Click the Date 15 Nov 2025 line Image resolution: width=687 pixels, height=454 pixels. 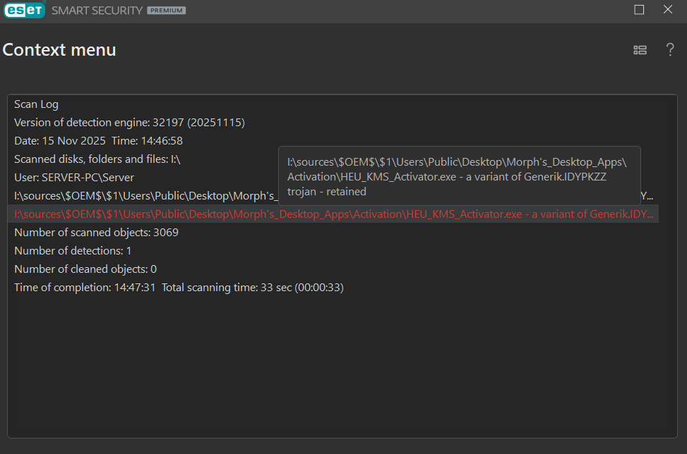point(98,141)
